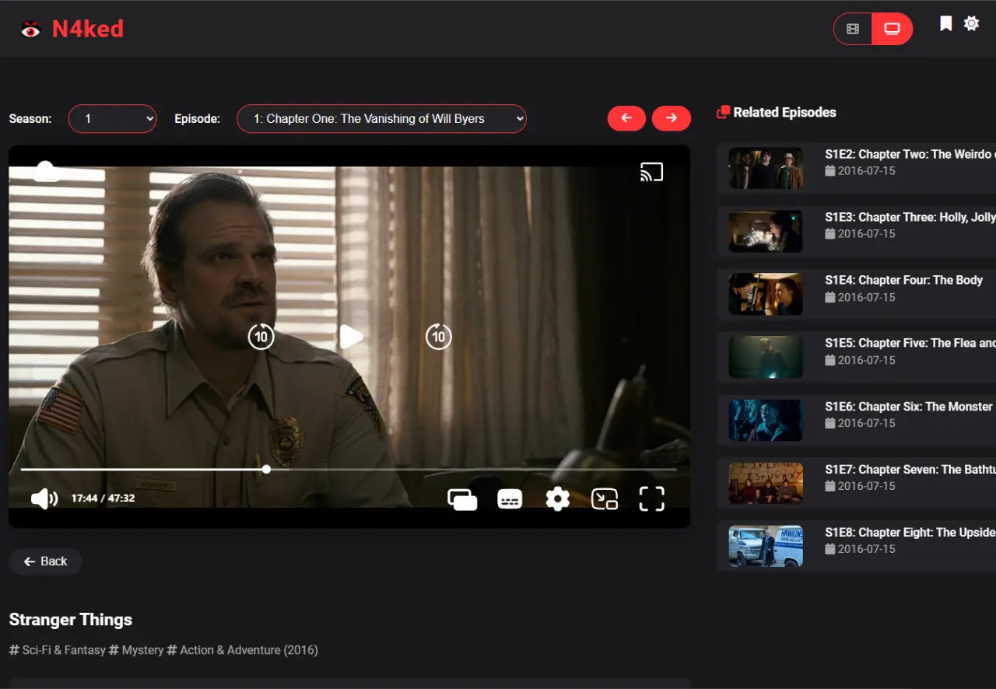Go to next episode arrow button
The image size is (996, 689).
[x=671, y=118]
